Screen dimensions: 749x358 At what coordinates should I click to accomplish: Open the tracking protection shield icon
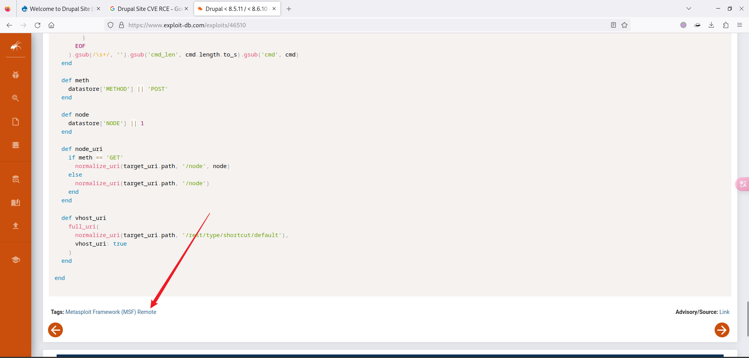point(111,25)
